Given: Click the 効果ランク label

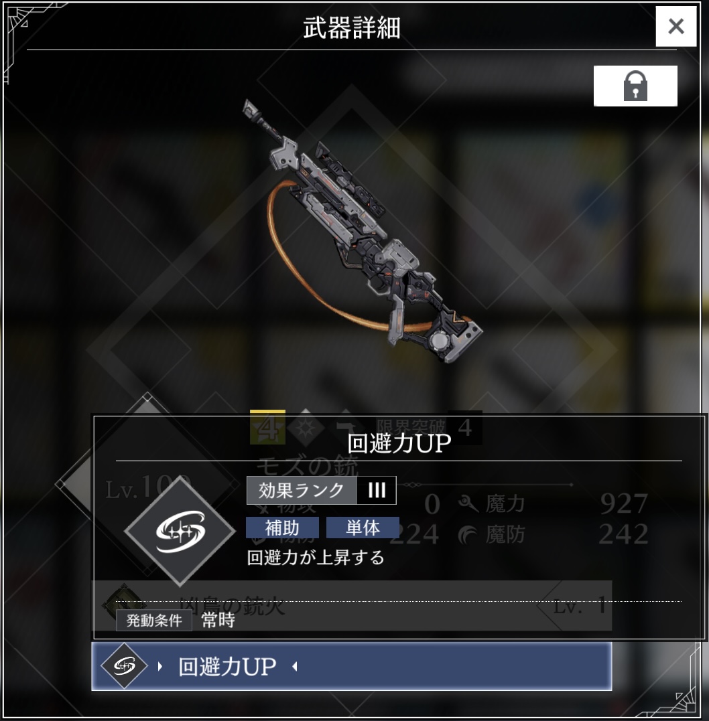Looking at the screenshot, I should (x=302, y=490).
